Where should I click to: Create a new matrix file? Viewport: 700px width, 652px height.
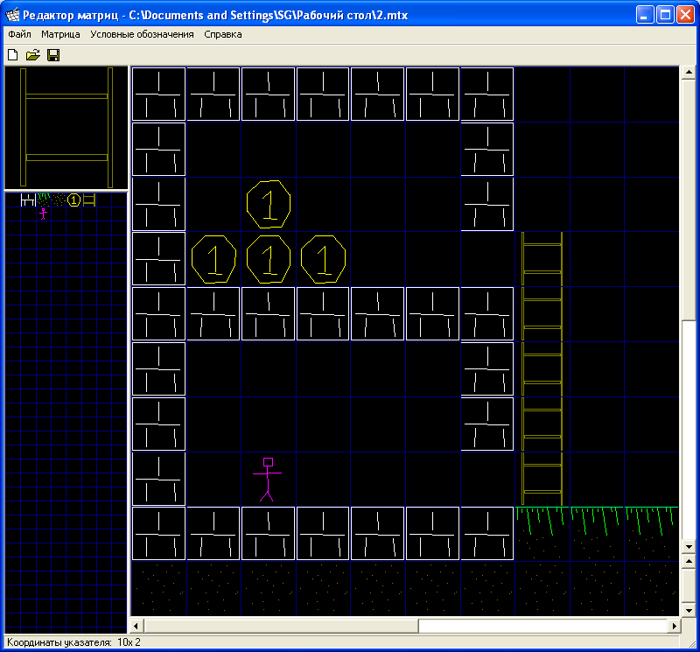pyautogui.click(x=13, y=55)
